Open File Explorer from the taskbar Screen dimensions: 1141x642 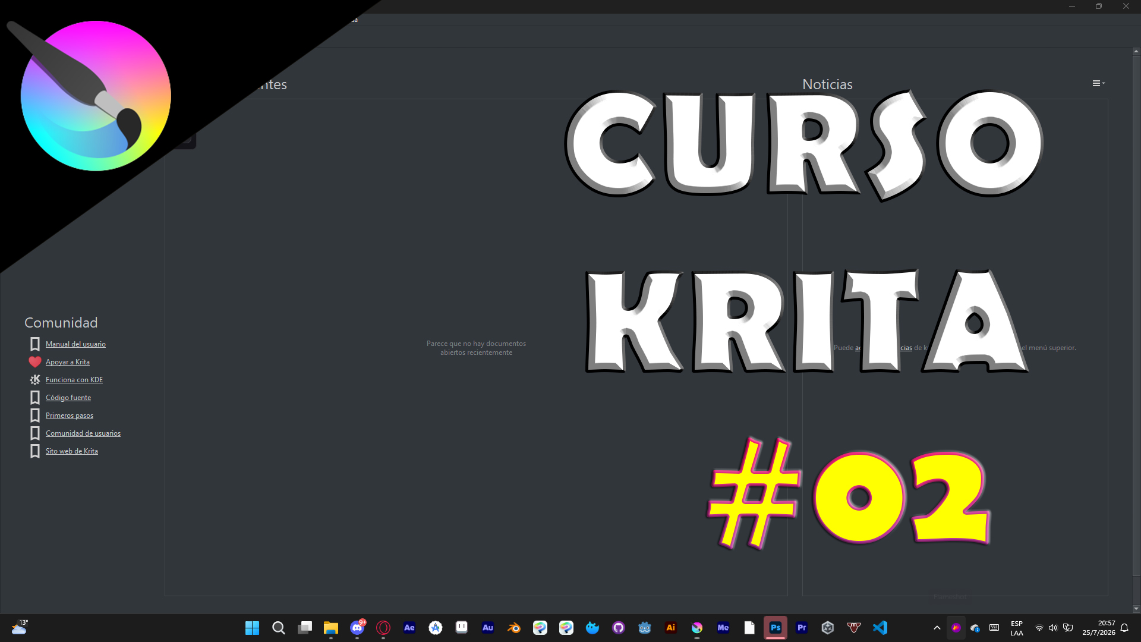330,628
